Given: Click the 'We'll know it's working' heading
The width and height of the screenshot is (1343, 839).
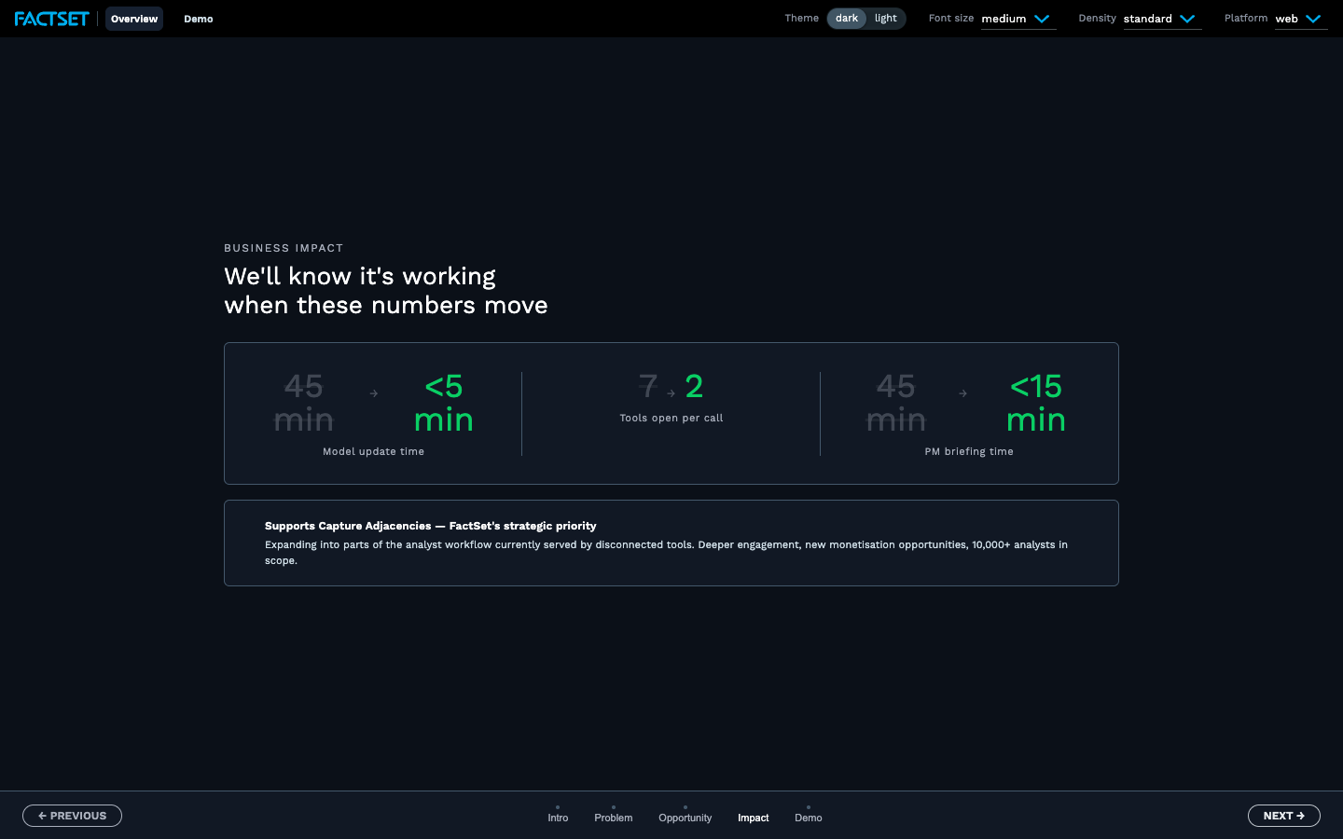Looking at the screenshot, I should pos(386,290).
